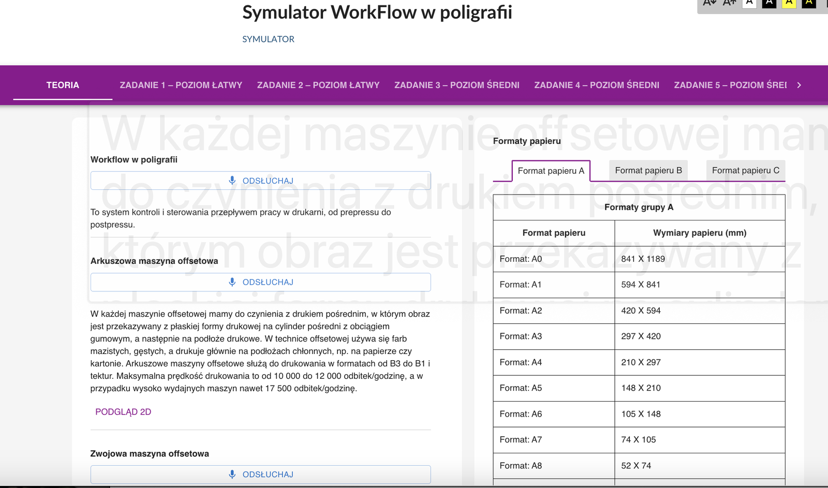Viewport: 828px width, 488px height.
Task: Open Zadanie 2 – Poziom łatwy tab
Action: [318, 85]
